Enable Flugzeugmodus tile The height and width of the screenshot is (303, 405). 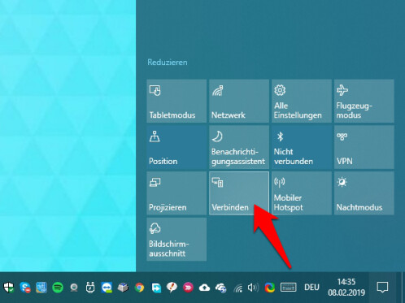coord(364,101)
